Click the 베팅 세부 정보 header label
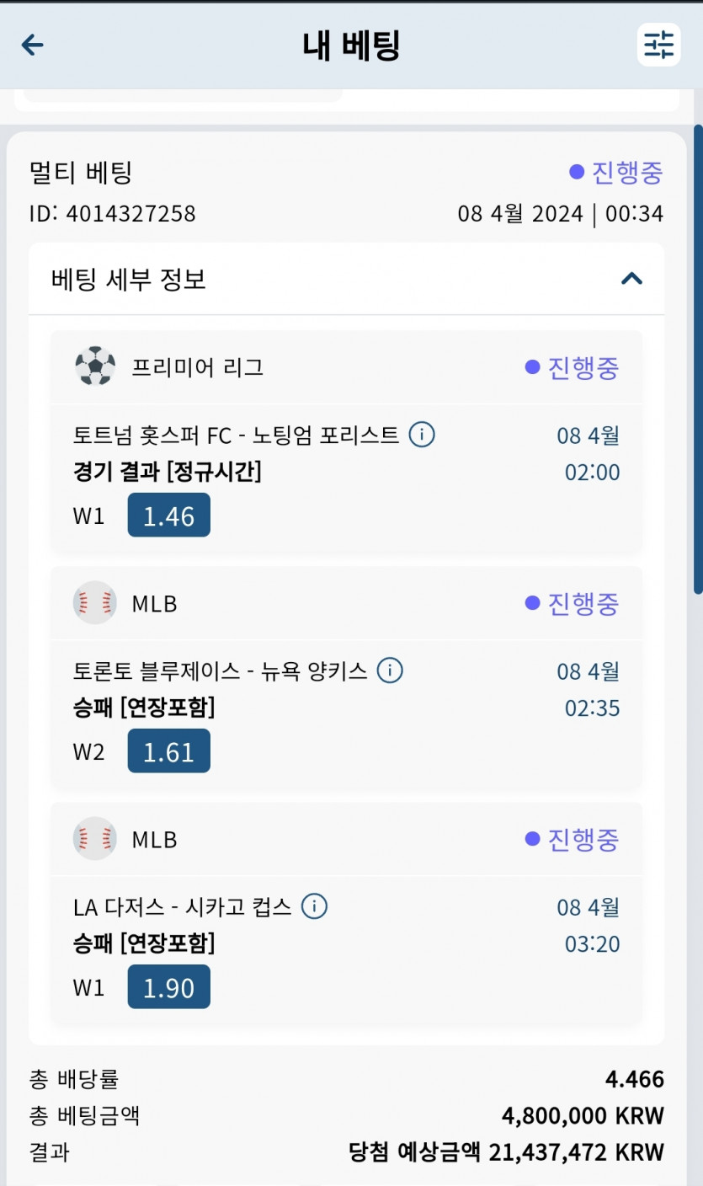Screen dimensions: 703x1186 [x=129, y=279]
